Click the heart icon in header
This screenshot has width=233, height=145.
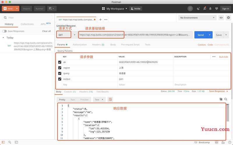tap(216, 9)
